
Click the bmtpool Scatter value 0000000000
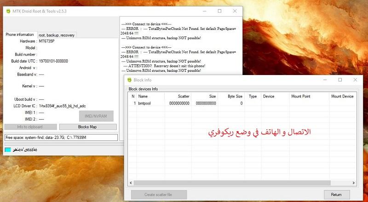point(179,104)
